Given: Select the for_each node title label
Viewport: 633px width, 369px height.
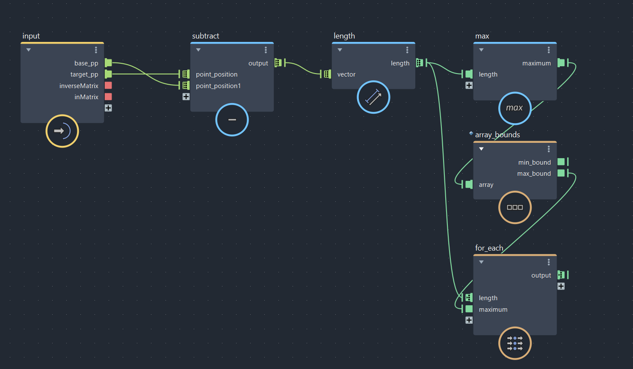Looking at the screenshot, I should (489, 248).
